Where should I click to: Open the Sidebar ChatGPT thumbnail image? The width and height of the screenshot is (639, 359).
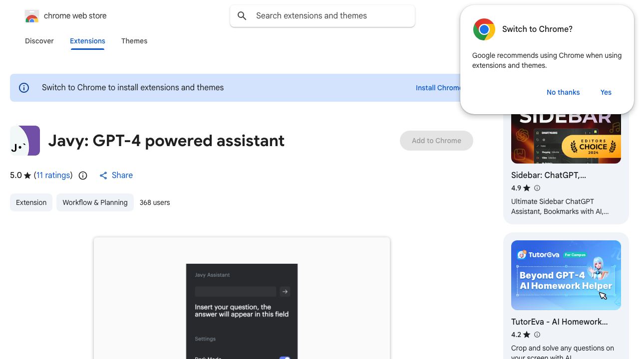coord(566,139)
